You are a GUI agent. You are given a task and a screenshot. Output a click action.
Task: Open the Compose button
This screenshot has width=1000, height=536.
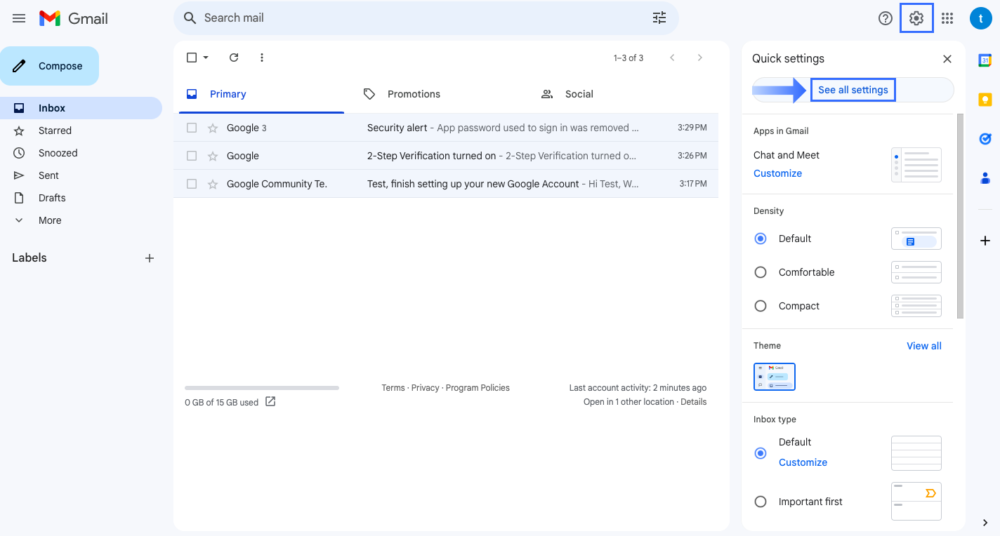(50, 65)
